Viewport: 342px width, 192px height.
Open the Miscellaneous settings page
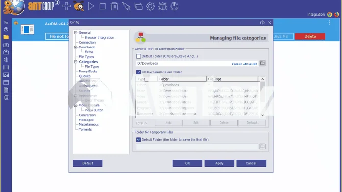[x=89, y=125]
